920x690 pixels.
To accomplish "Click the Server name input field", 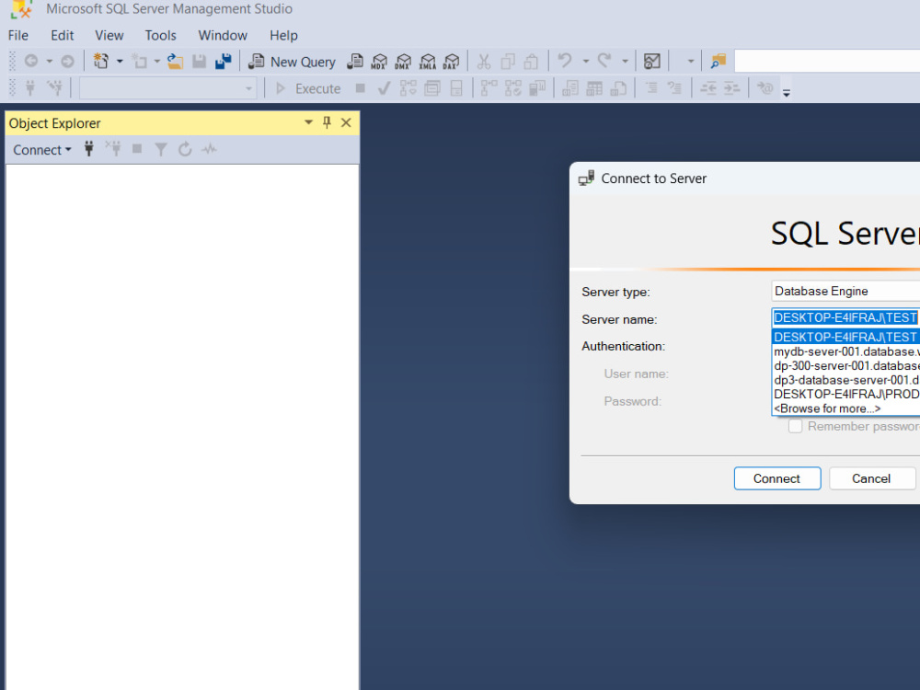I will point(845,317).
